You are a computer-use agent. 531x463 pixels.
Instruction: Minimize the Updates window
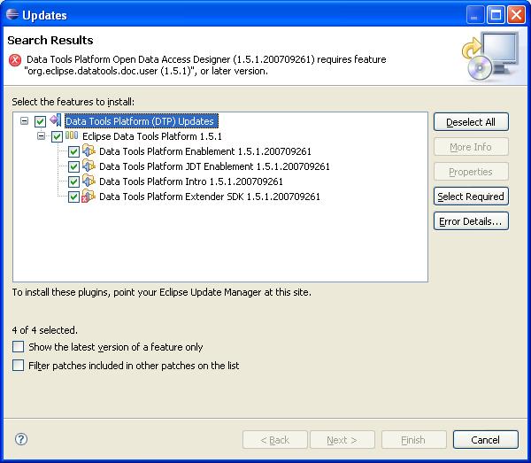click(x=474, y=15)
